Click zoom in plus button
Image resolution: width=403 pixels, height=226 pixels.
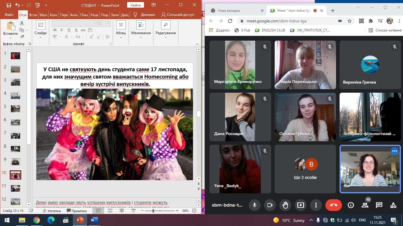177,211
